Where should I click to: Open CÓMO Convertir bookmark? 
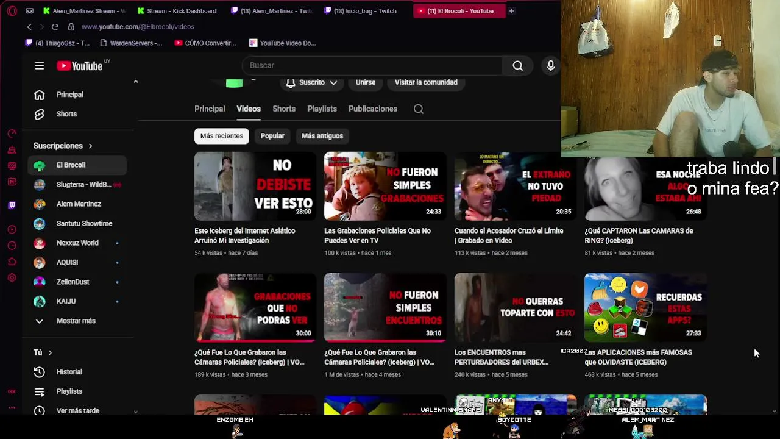[x=205, y=43]
